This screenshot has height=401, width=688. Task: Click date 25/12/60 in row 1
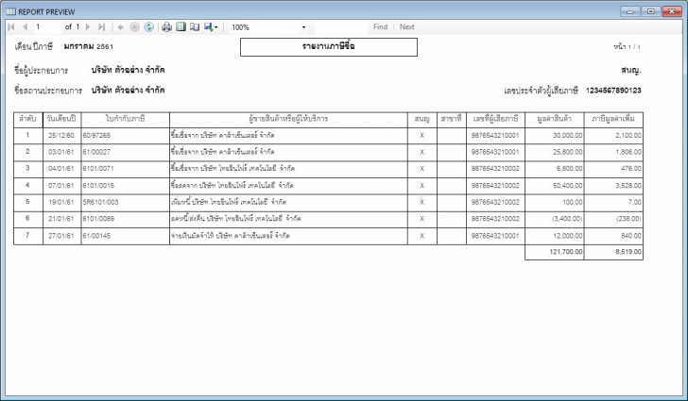[x=61, y=136]
